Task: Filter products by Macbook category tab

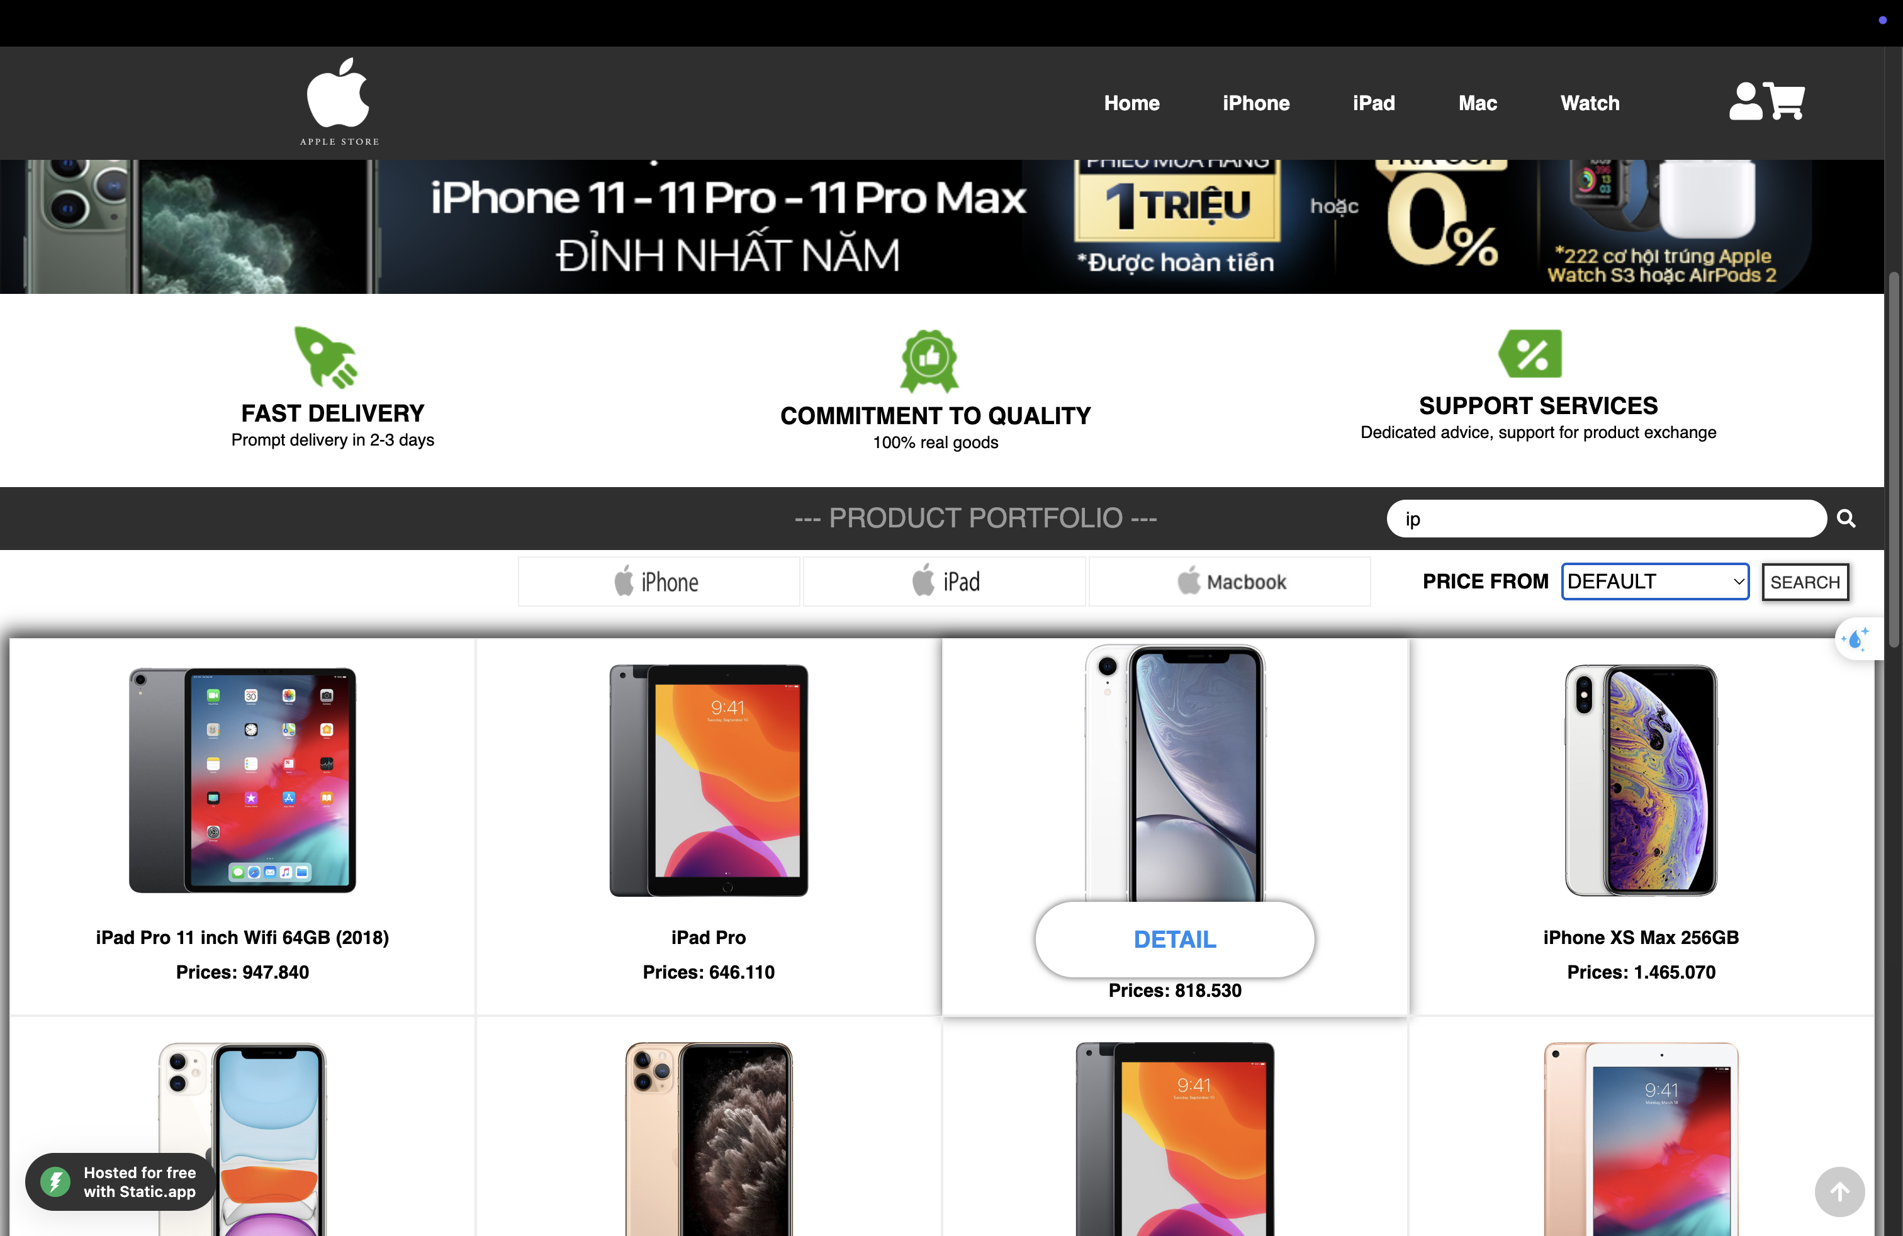Action: [x=1230, y=581]
